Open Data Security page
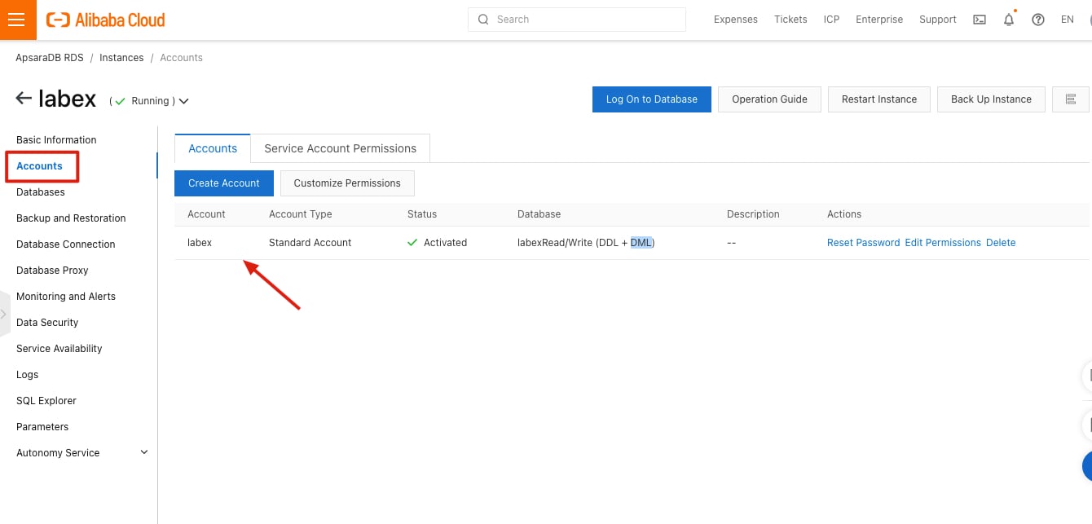The image size is (1092, 524). (x=47, y=323)
